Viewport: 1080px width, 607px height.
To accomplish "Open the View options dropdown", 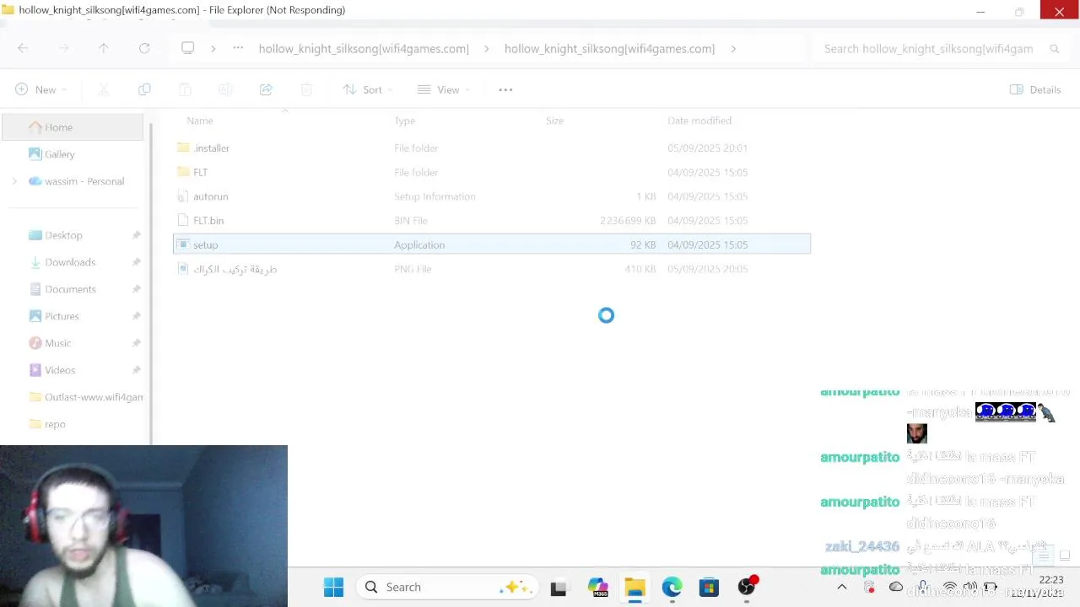I will click(x=444, y=89).
